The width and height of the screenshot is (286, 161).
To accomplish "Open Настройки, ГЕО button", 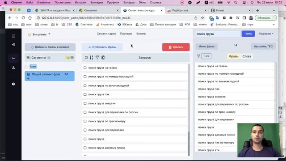I will coord(263,47).
